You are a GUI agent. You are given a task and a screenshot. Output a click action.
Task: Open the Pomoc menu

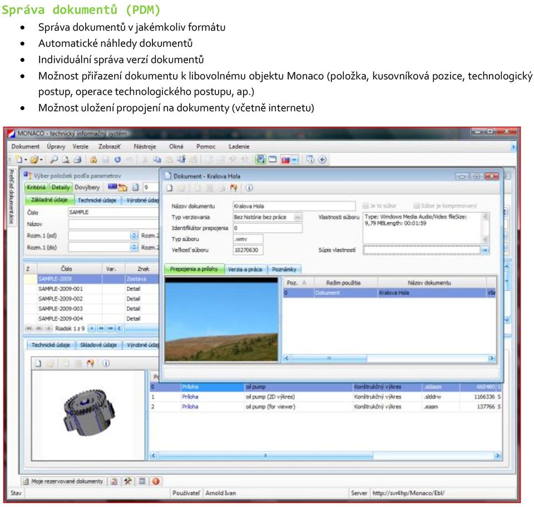(206, 146)
